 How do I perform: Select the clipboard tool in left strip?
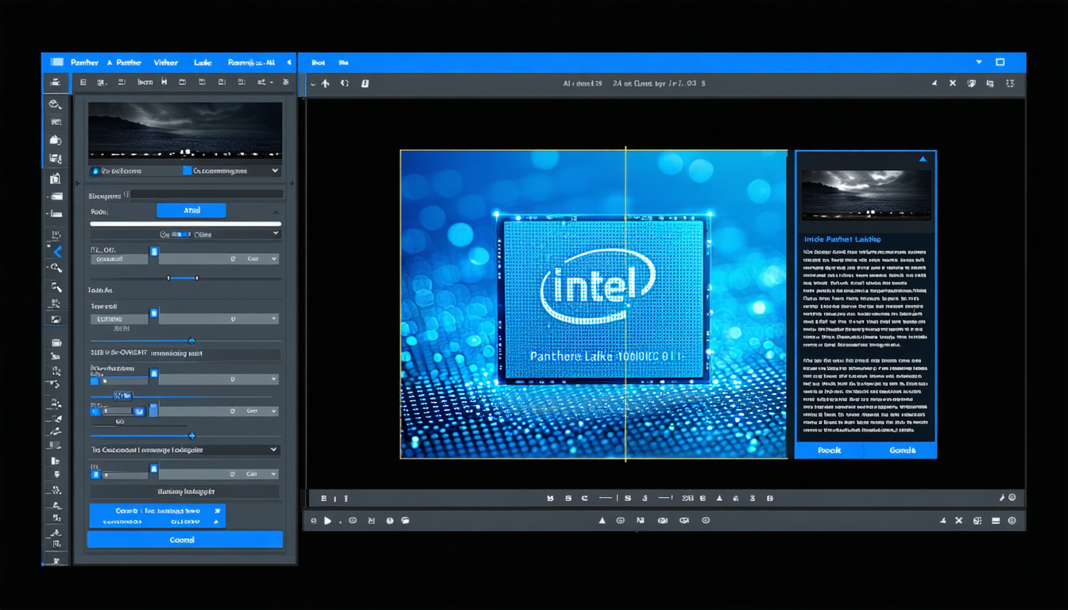click(55, 178)
